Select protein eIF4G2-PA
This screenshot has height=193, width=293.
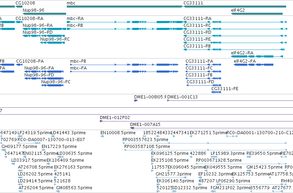[253, 65]
